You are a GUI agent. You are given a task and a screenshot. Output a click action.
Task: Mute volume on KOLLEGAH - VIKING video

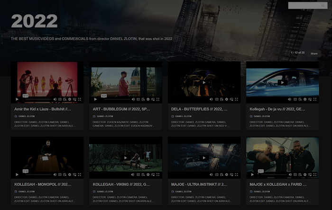(133, 175)
